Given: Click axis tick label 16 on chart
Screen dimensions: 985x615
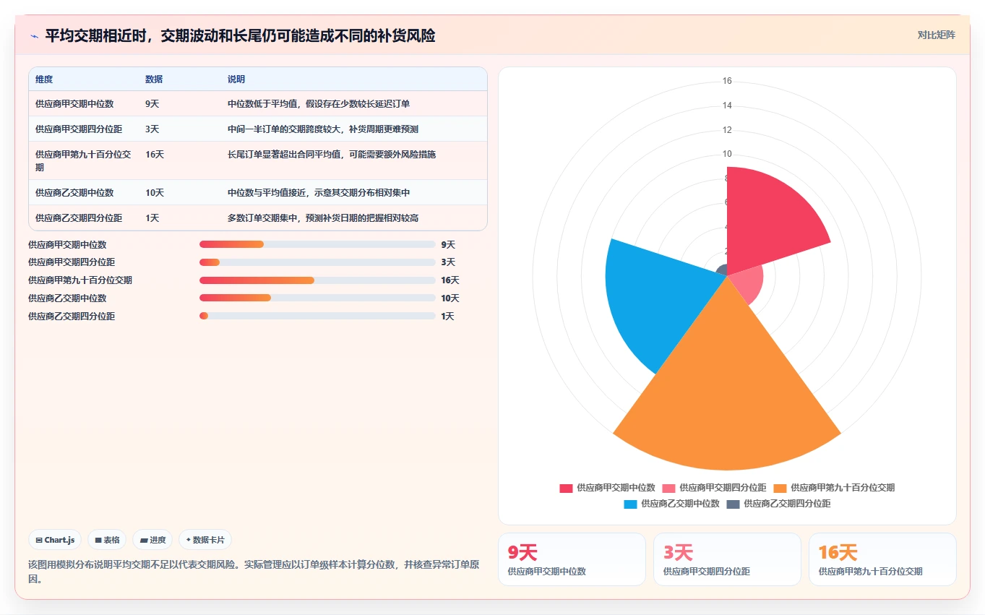Looking at the screenshot, I should click(727, 81).
